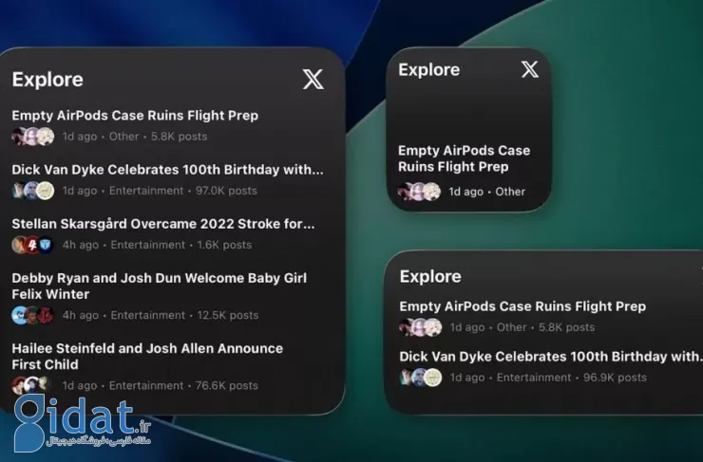Open Empty AirPods story in small widget

(x=464, y=158)
